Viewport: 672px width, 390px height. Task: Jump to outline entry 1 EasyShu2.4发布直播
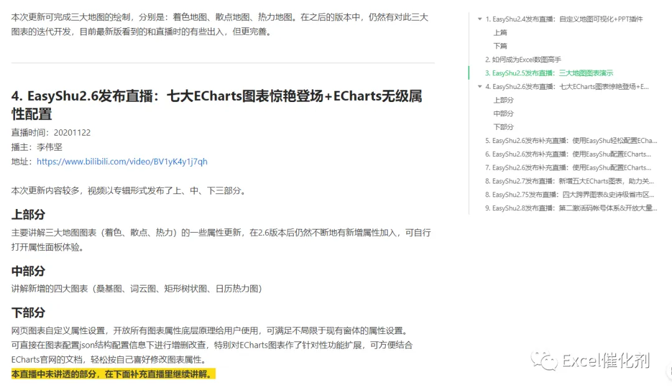pyautogui.click(x=564, y=19)
